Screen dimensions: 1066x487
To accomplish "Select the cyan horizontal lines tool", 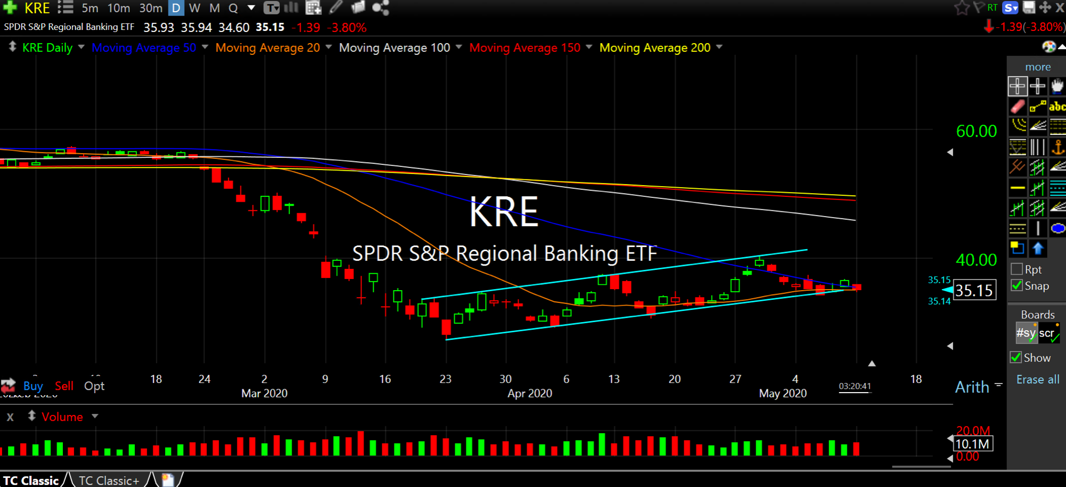I will point(1057,188).
